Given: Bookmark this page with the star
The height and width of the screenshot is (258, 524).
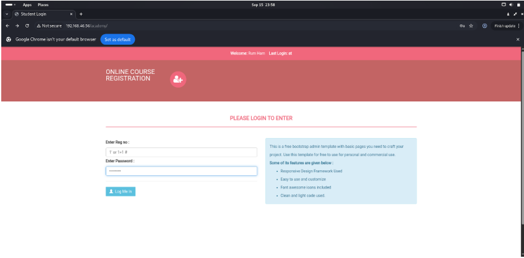Looking at the screenshot, I should (471, 25).
